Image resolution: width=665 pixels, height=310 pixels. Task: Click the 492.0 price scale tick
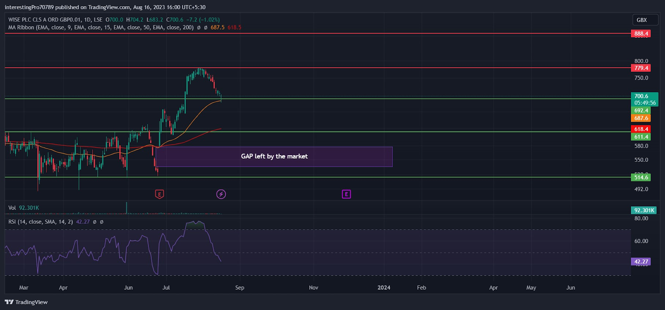[641, 189]
